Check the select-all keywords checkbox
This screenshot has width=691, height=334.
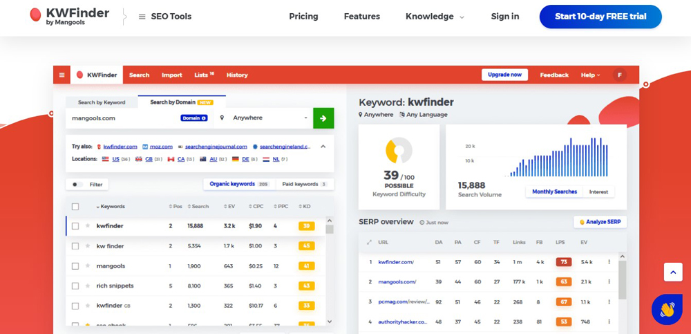tap(75, 207)
